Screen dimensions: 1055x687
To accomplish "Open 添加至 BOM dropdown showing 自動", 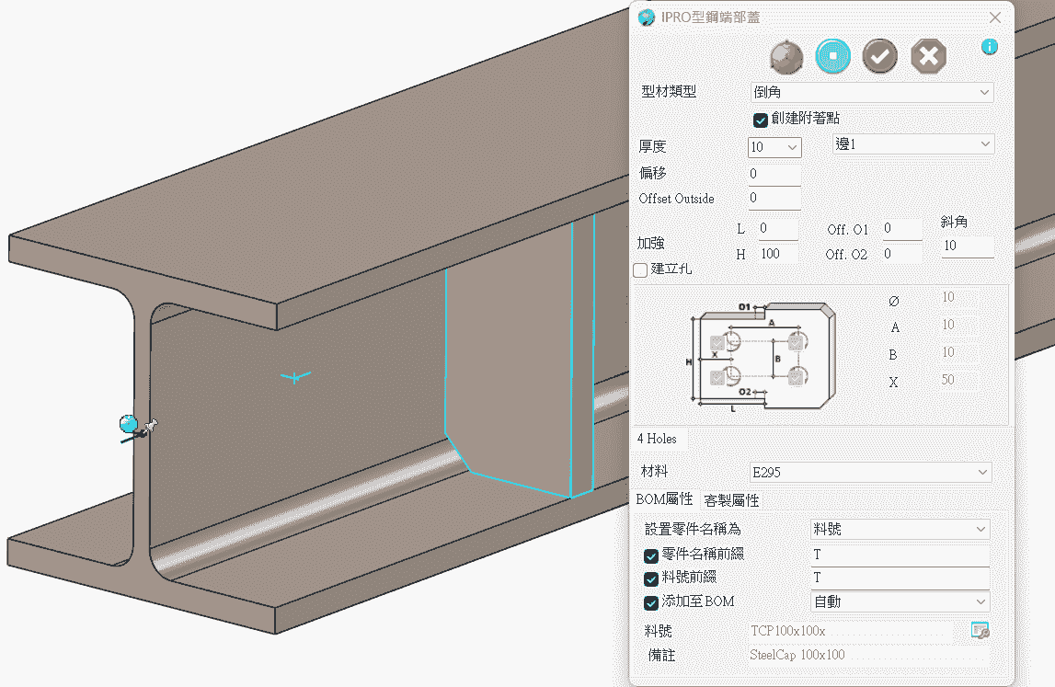I will coord(900,601).
